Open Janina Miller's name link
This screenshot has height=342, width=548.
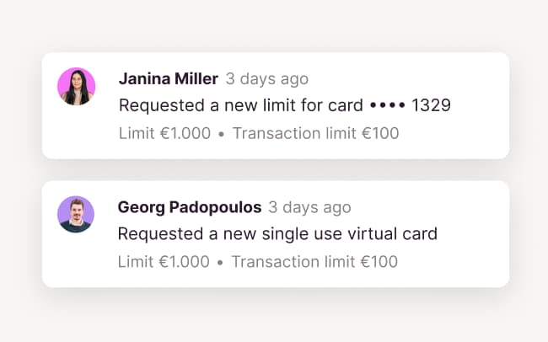click(168, 79)
